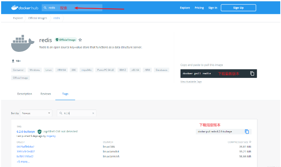Select the 386 tag chip
Screen dimensions: 281x167
click(x=74, y=70)
